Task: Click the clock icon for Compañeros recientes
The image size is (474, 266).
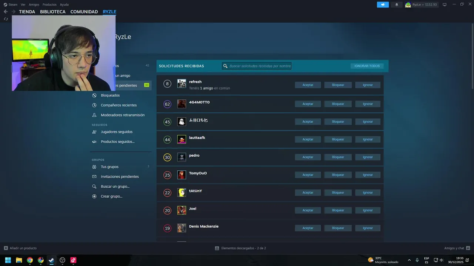Action: (x=94, y=105)
